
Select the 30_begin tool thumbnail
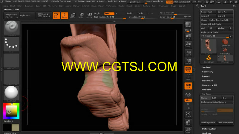pyautogui.click(x=209, y=47)
